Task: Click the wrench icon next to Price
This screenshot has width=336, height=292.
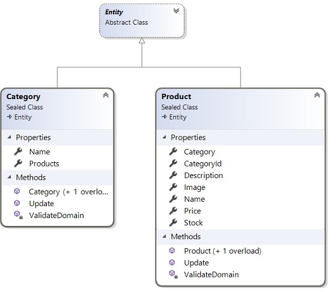Action: click(x=173, y=211)
